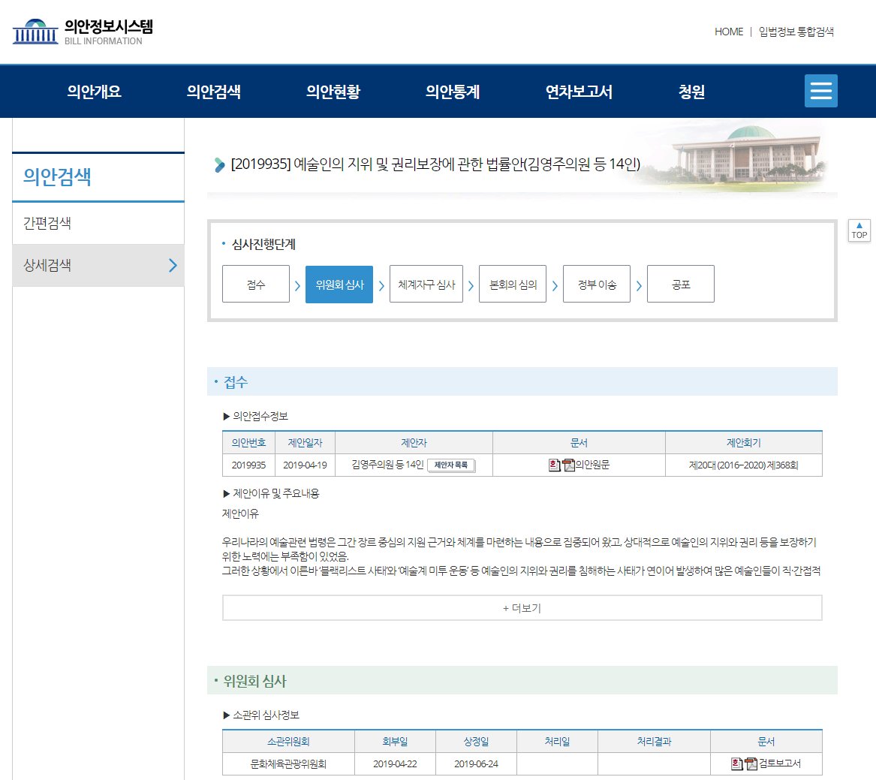Click the 공포 stage box
876x780 pixels.
pyautogui.click(x=681, y=284)
